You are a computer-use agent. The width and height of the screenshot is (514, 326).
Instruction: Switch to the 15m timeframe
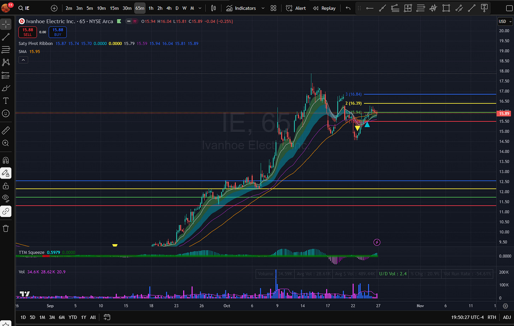pos(114,8)
